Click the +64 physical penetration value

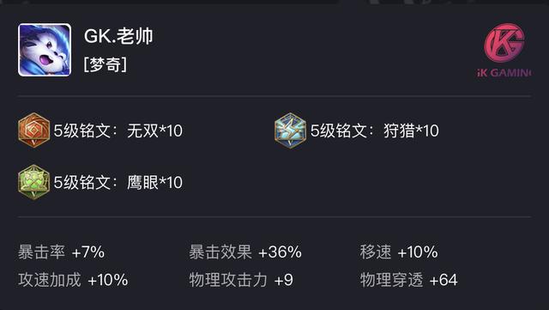[x=443, y=280]
